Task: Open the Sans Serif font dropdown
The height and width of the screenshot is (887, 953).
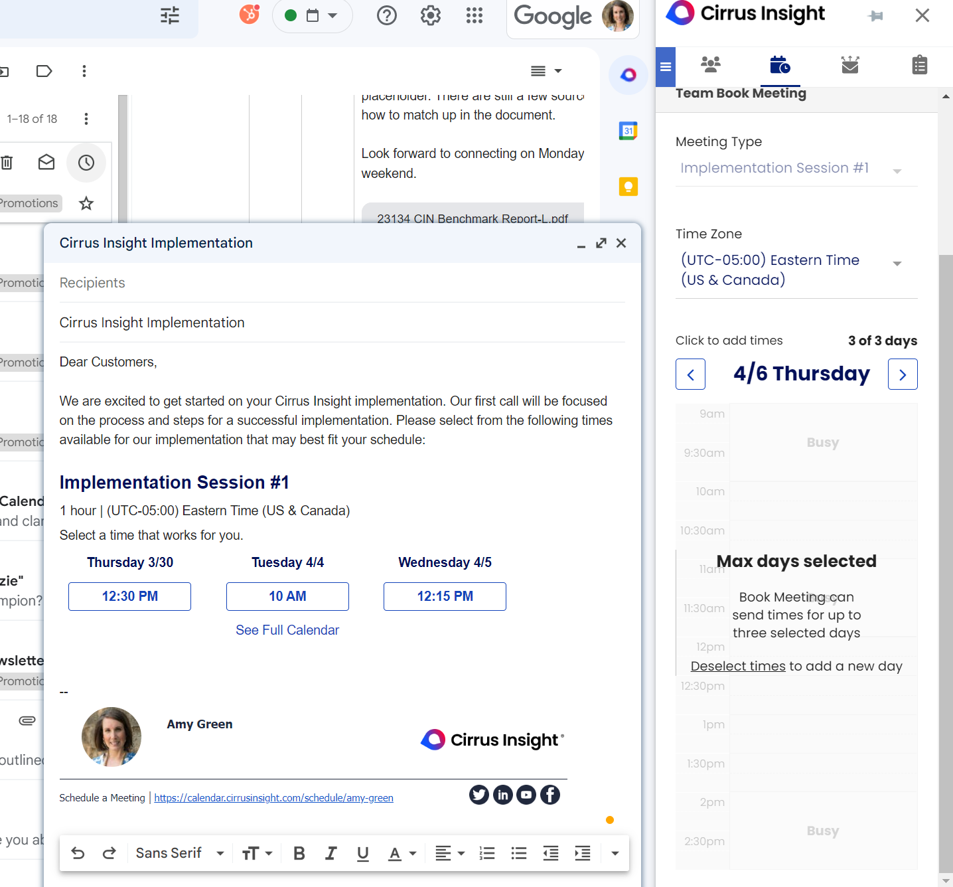Action: click(x=180, y=853)
